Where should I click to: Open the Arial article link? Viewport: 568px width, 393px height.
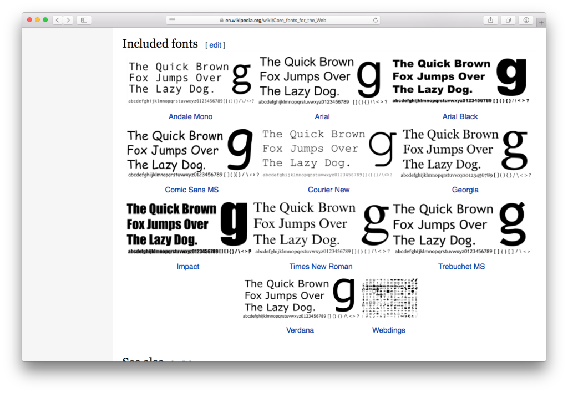pos(322,116)
